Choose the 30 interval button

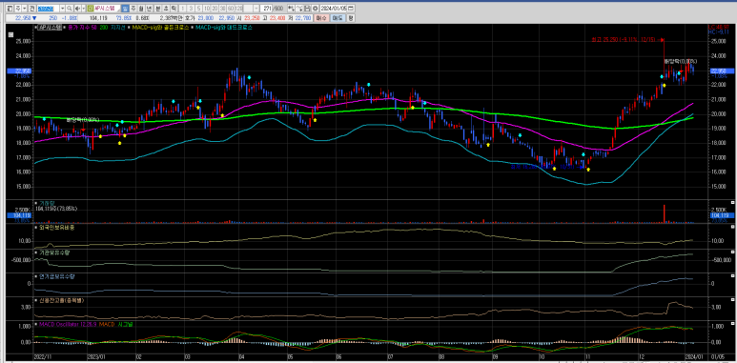pos(223,9)
